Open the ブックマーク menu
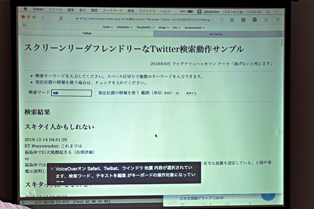Screen dimensions: 314x209 (113, 10)
